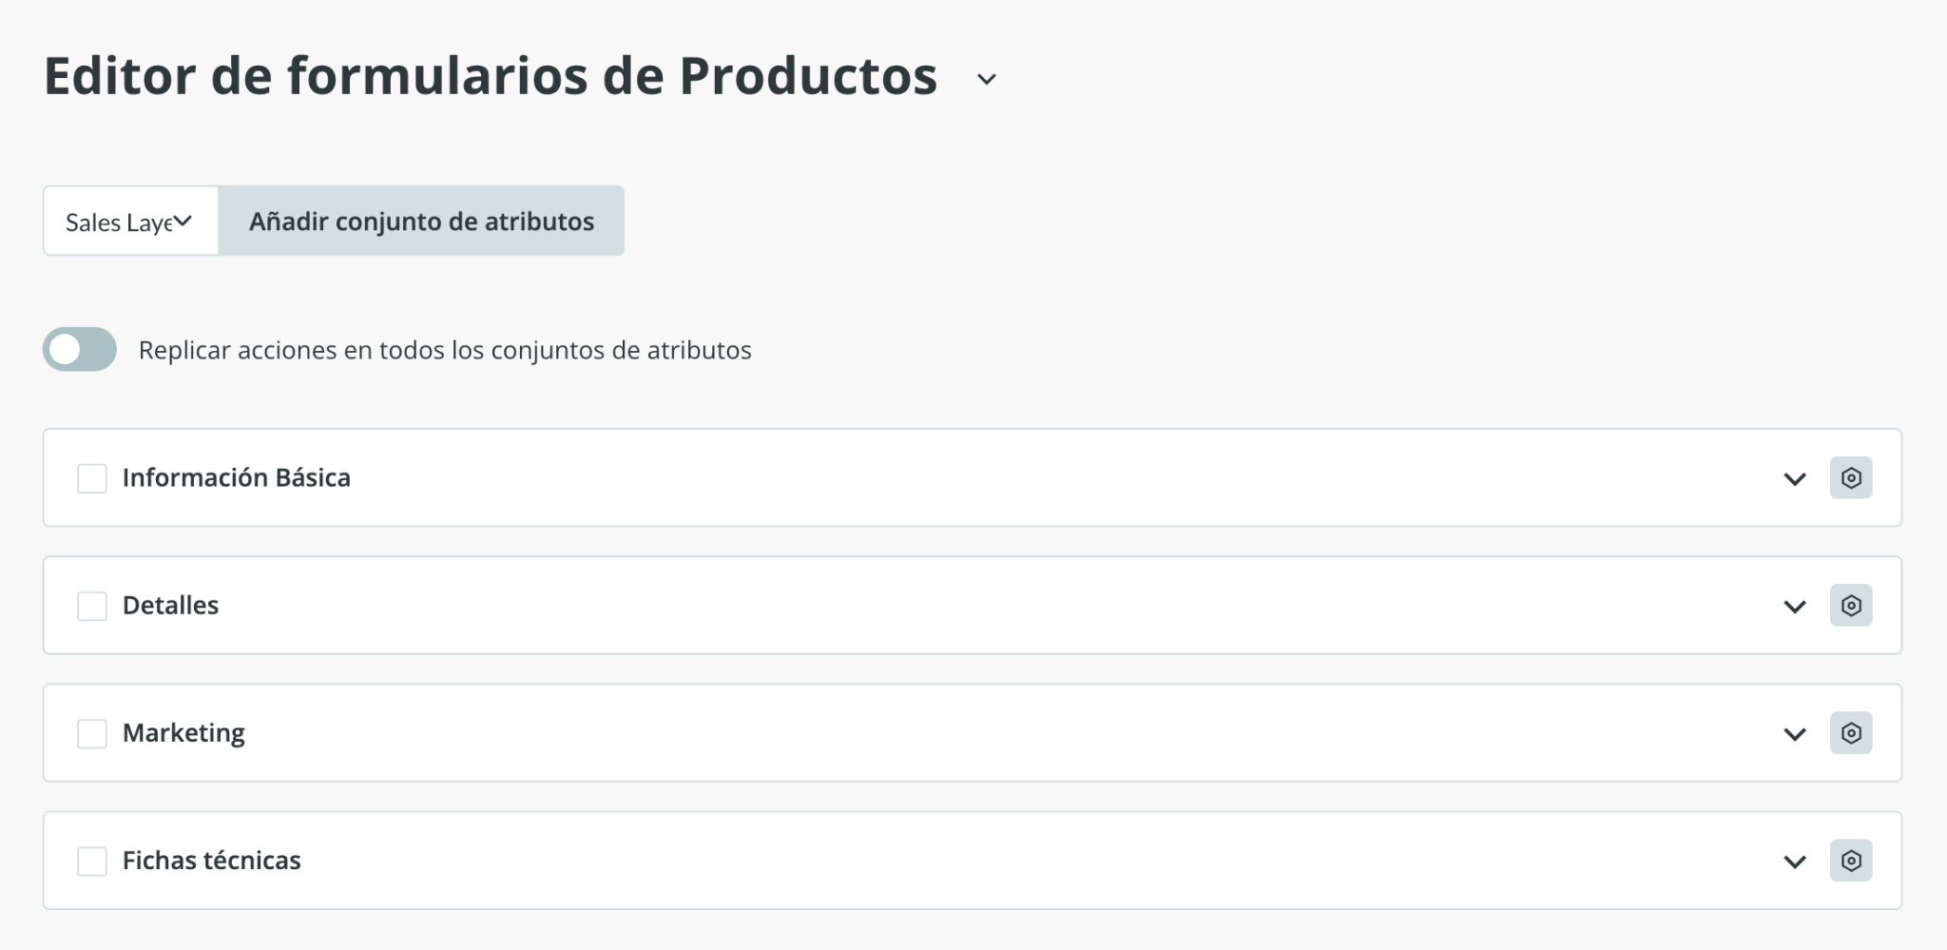Open the Sales Layer dropdown
This screenshot has width=1947, height=950.
(x=130, y=221)
